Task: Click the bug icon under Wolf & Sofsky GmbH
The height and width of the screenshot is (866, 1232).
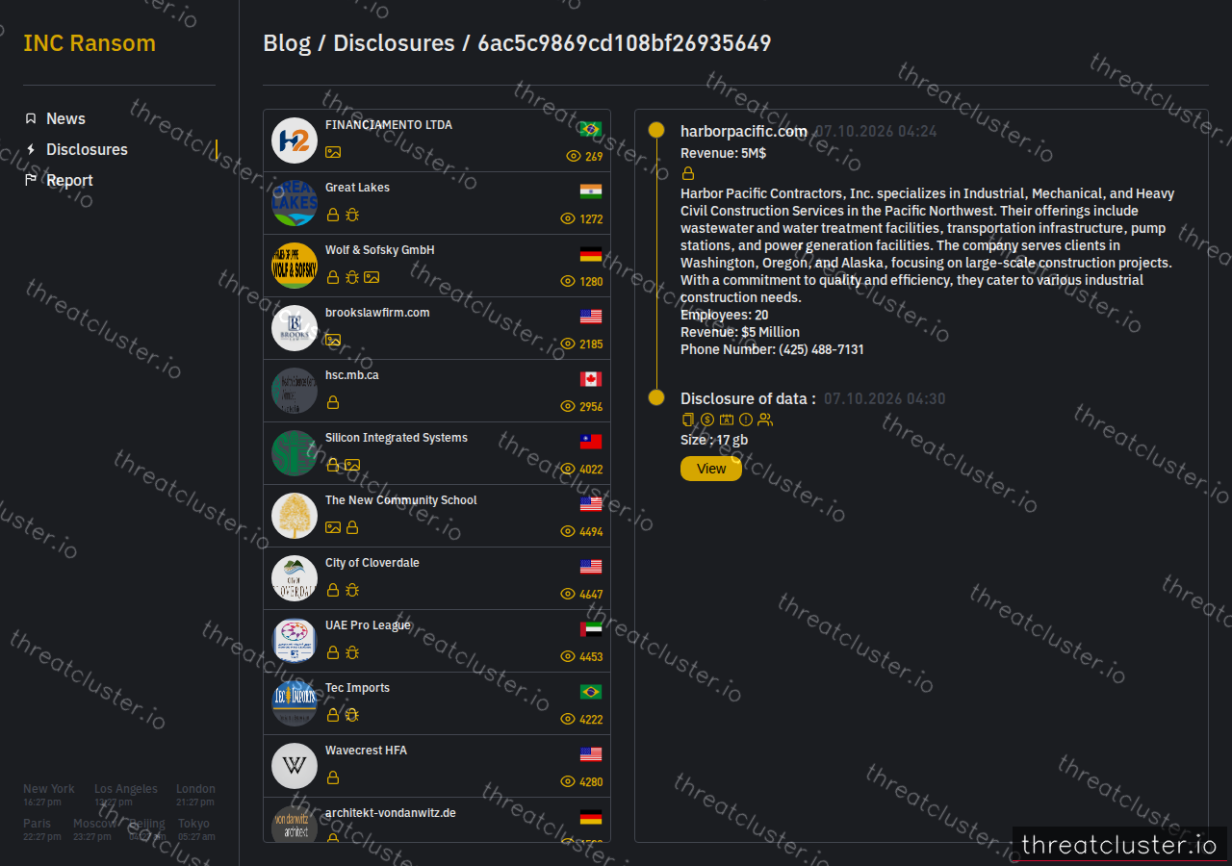Action: (352, 277)
